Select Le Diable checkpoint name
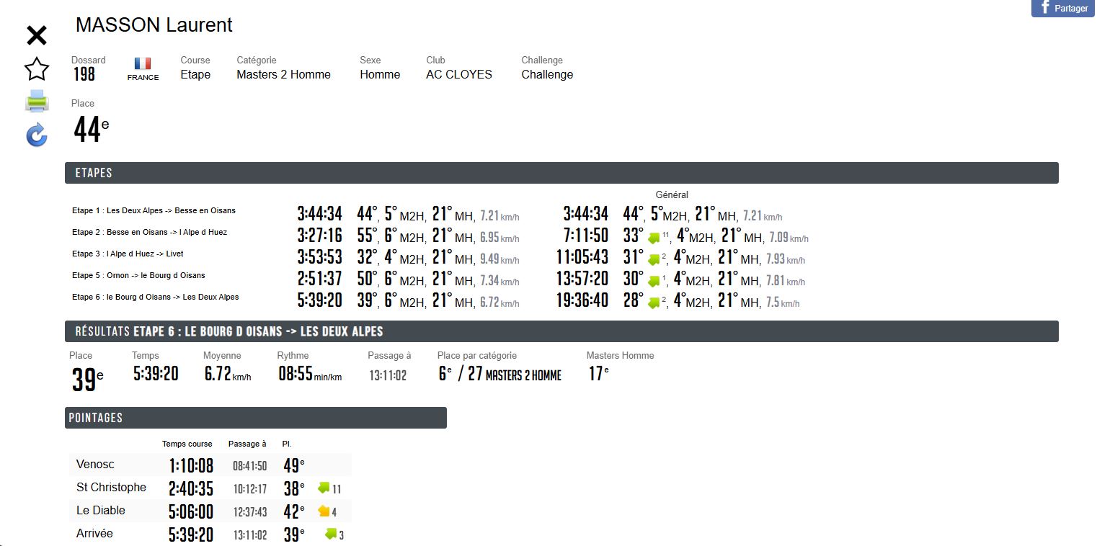1097x546 pixels. pos(101,511)
